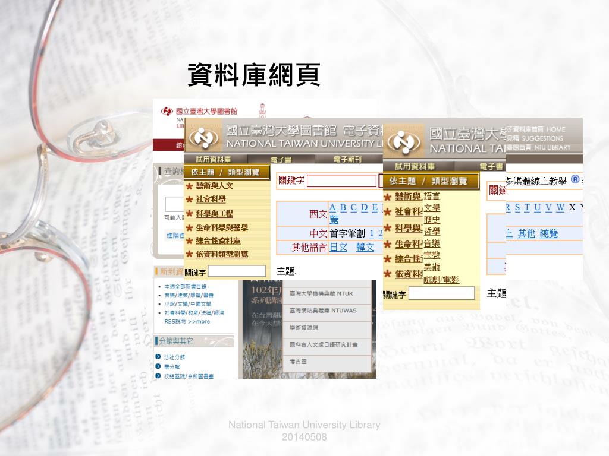Click the arrow bullet icon beside 校總區院/系所圖書室
Image resolution: width=609 pixels, height=456 pixels.
[158, 376]
